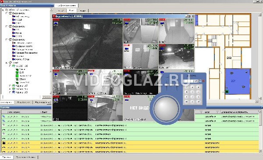Tick the checkbox of the first Видеосервер node
The image size is (263, 160).
pyautogui.click(x=7, y=13)
